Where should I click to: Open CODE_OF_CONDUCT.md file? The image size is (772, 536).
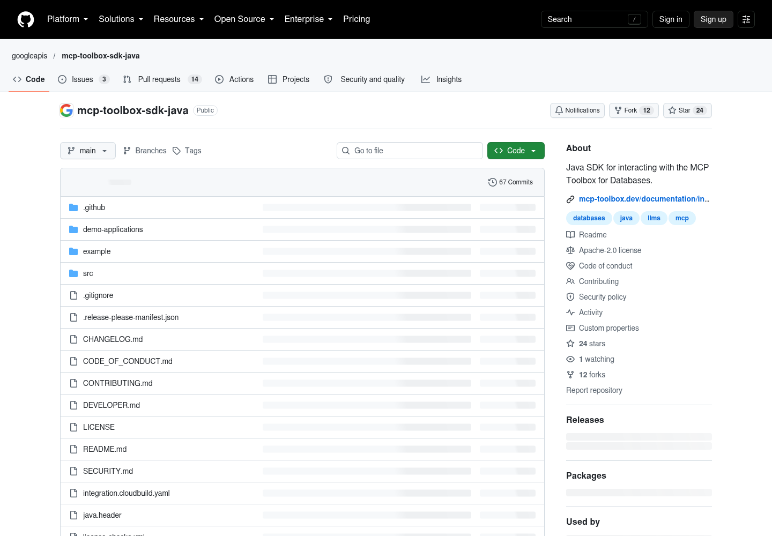128,361
